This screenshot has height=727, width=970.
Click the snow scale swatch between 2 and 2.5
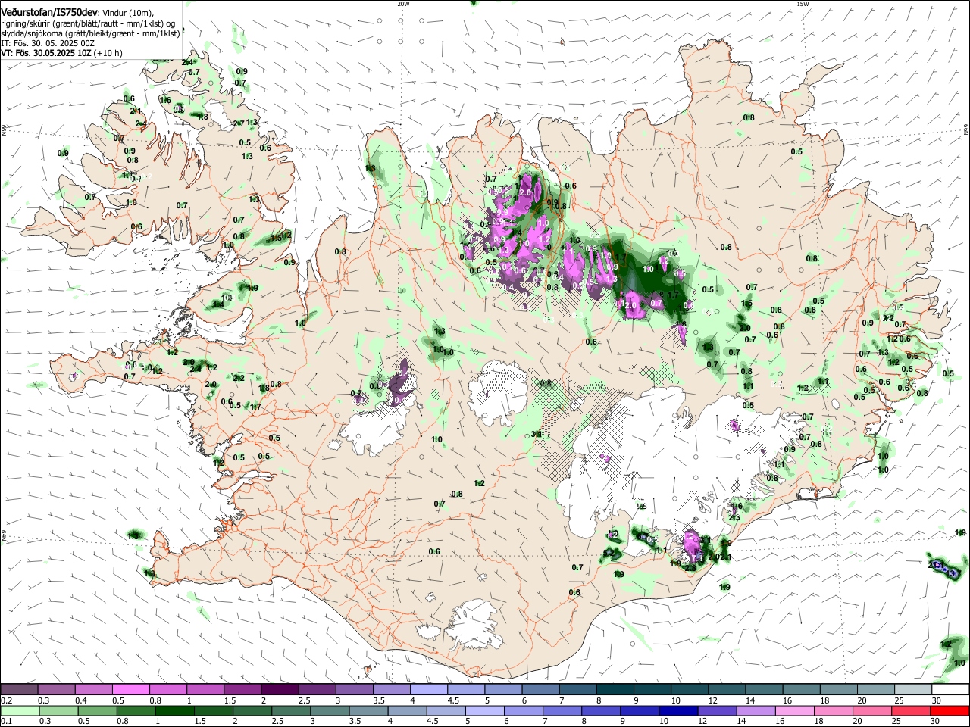point(279,690)
